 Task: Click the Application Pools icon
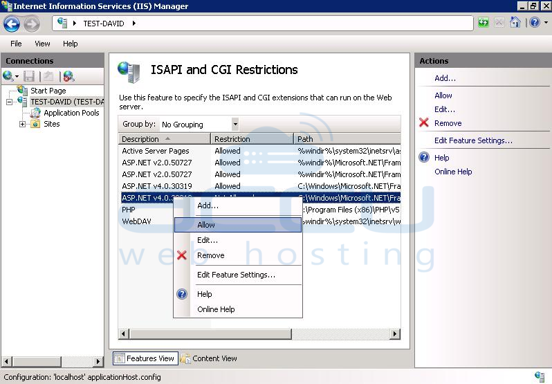[x=35, y=113]
